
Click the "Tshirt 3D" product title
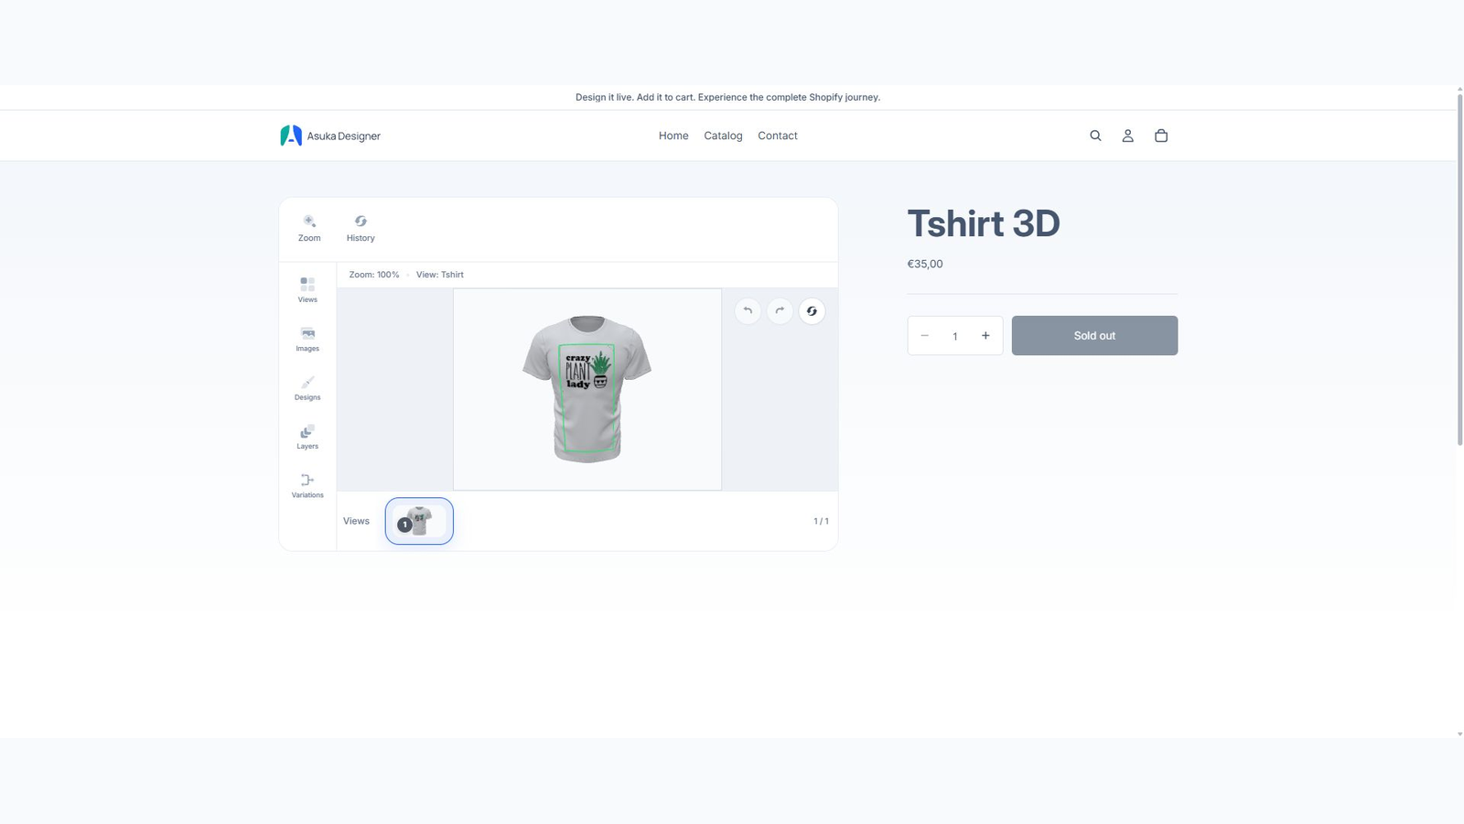point(984,223)
